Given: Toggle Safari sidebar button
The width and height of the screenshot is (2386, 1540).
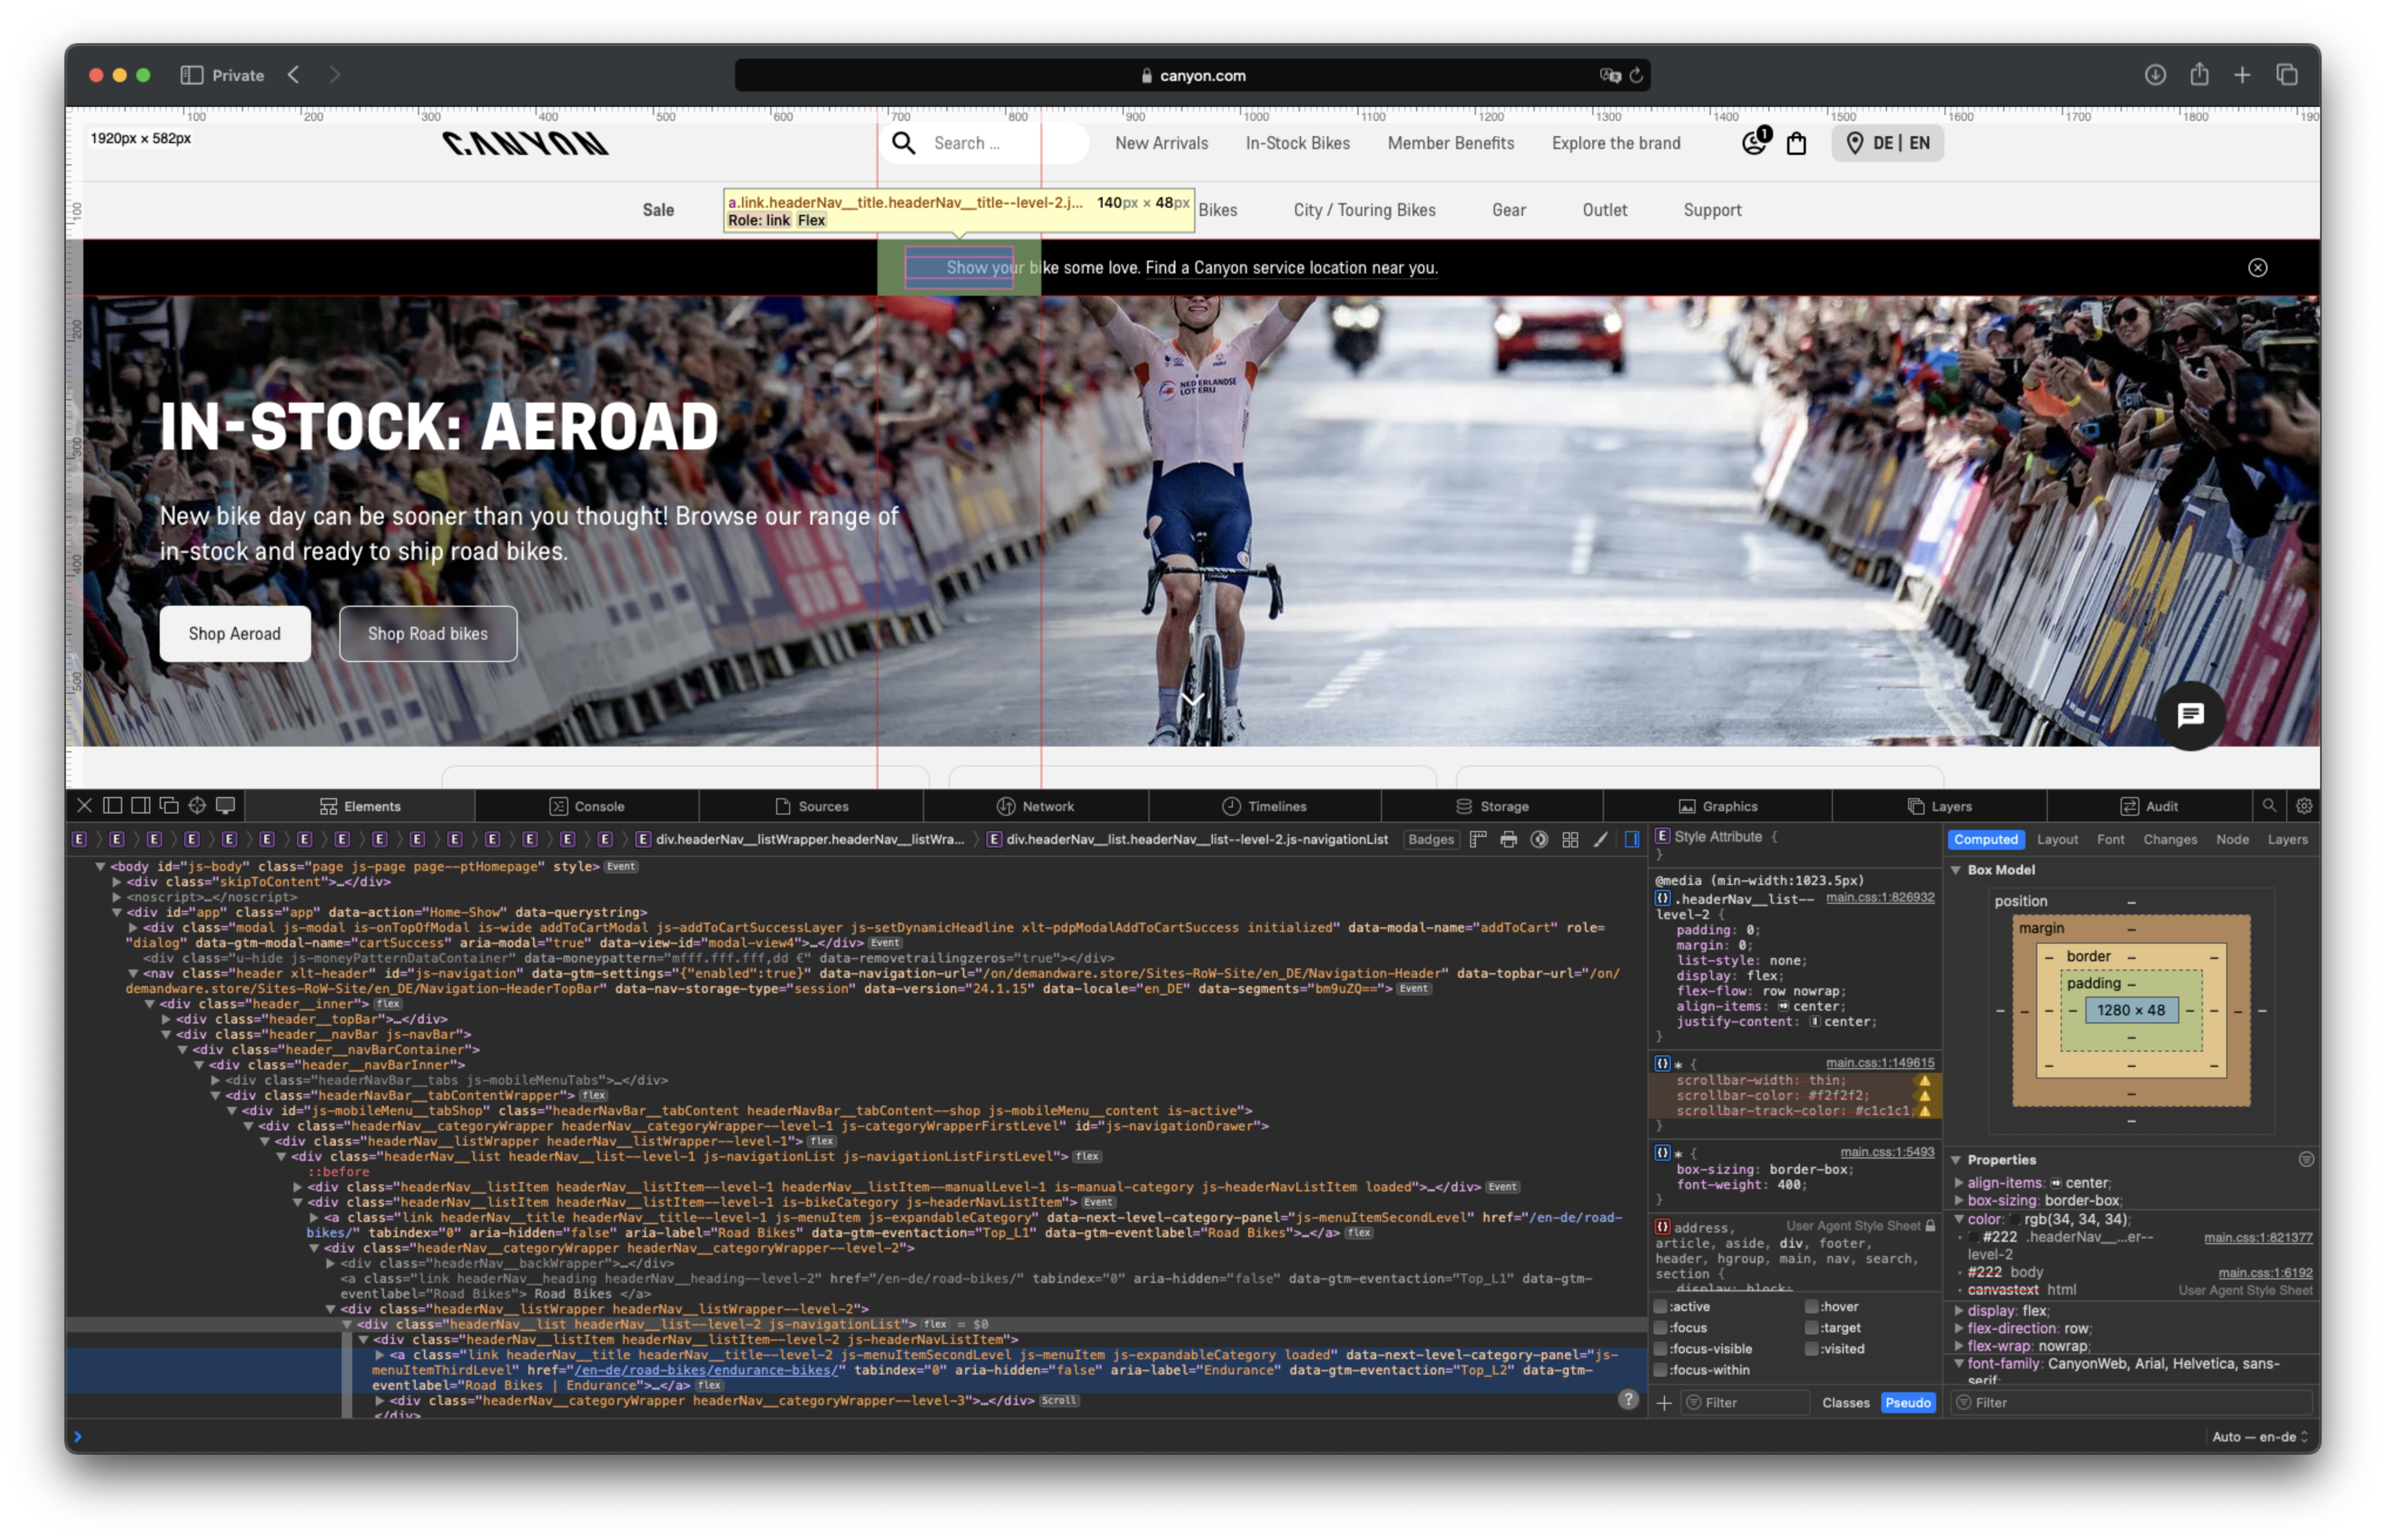Looking at the screenshot, I should pos(192,75).
